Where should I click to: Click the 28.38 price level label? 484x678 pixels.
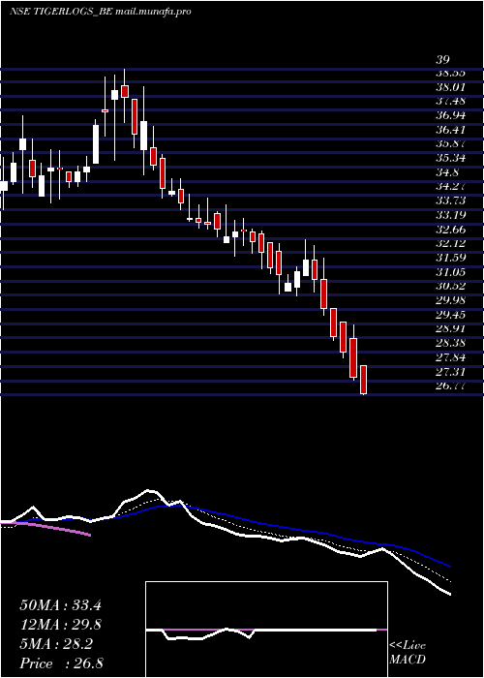(450, 343)
